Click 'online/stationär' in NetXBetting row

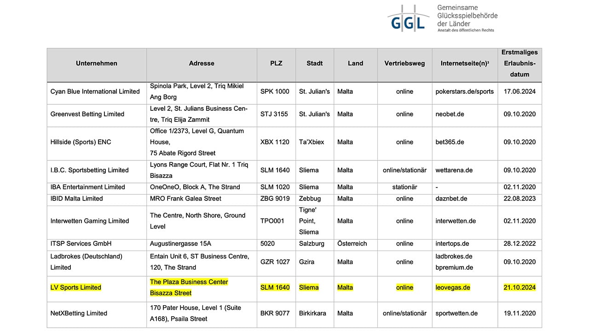[x=404, y=313]
